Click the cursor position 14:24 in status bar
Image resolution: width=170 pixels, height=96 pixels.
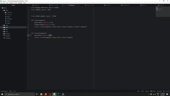coord(10,91)
